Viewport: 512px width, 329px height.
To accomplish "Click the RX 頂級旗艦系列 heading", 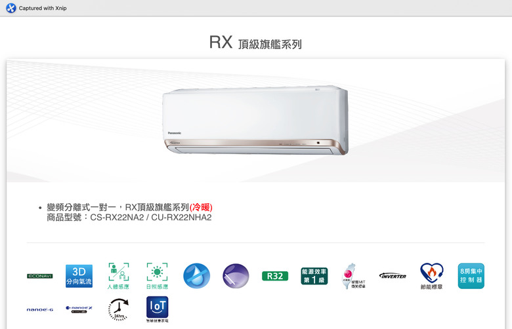I will click(x=255, y=43).
